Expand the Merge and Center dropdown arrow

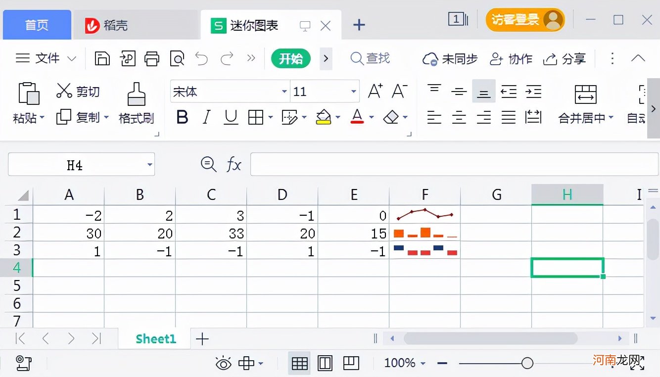(611, 118)
